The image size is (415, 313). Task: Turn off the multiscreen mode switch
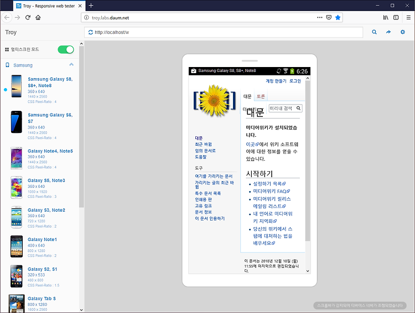[66, 49]
